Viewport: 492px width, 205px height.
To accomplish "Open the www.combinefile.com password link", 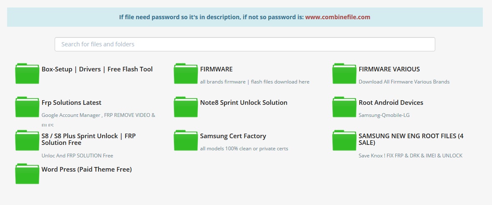I will point(338,17).
